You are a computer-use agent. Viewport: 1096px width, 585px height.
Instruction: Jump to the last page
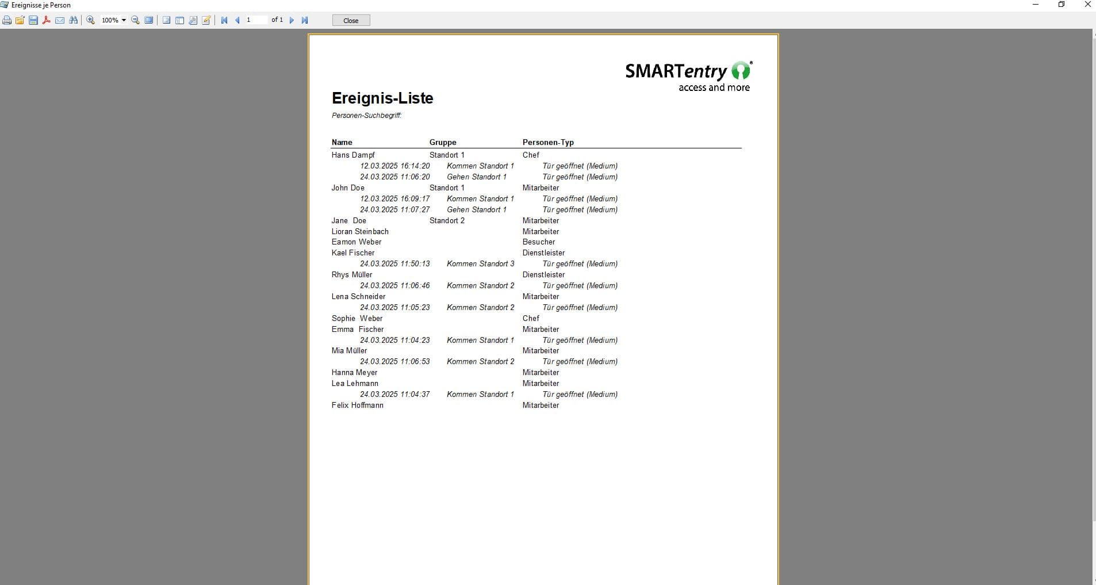305,20
